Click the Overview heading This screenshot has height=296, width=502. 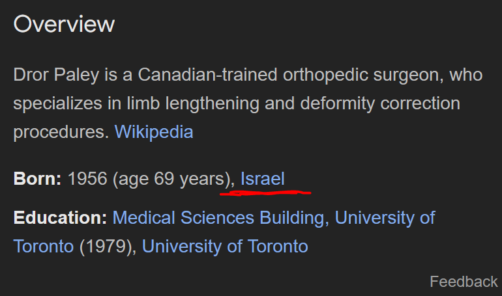click(64, 24)
